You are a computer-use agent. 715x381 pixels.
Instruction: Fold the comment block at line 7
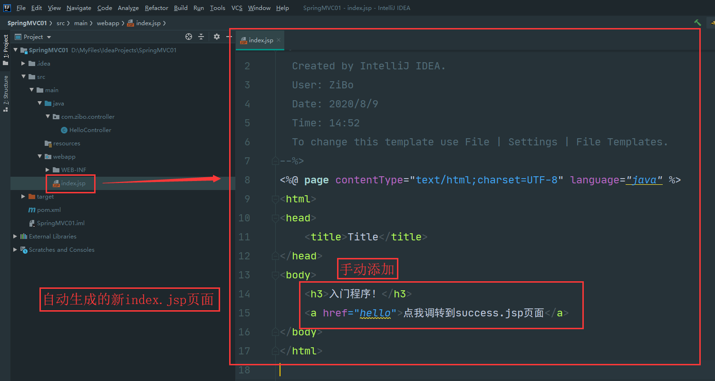click(275, 161)
